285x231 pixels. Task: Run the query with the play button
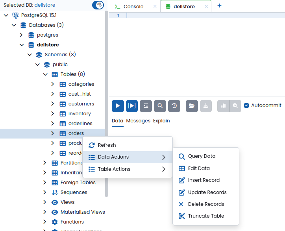click(x=118, y=106)
